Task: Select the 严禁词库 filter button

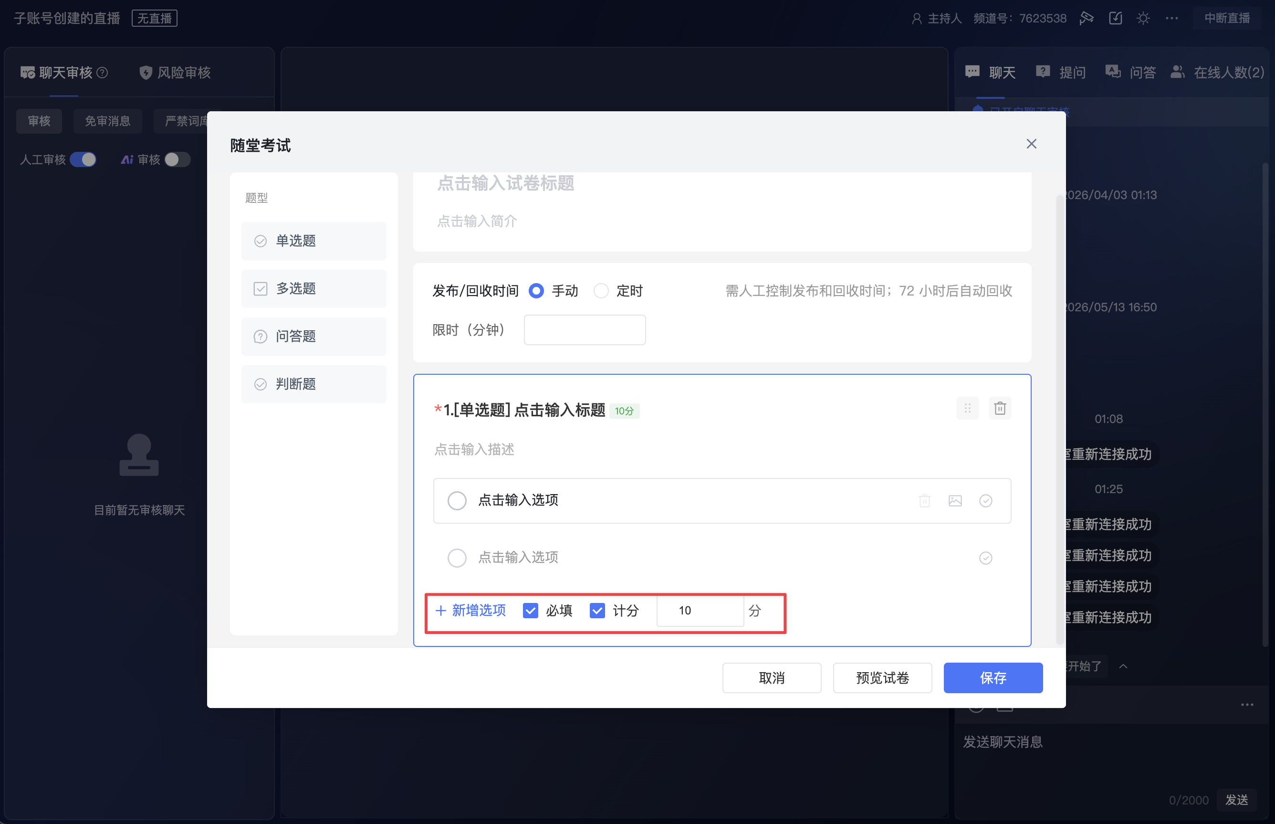Action: (x=182, y=121)
